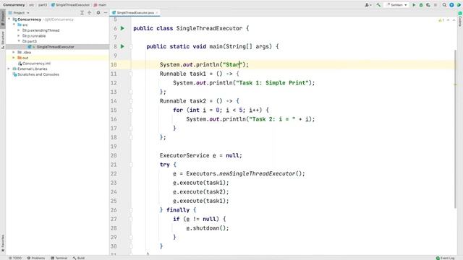Click the hammer Build Project icon in top toolbar
The image size is (463, 260).
coord(378,5)
